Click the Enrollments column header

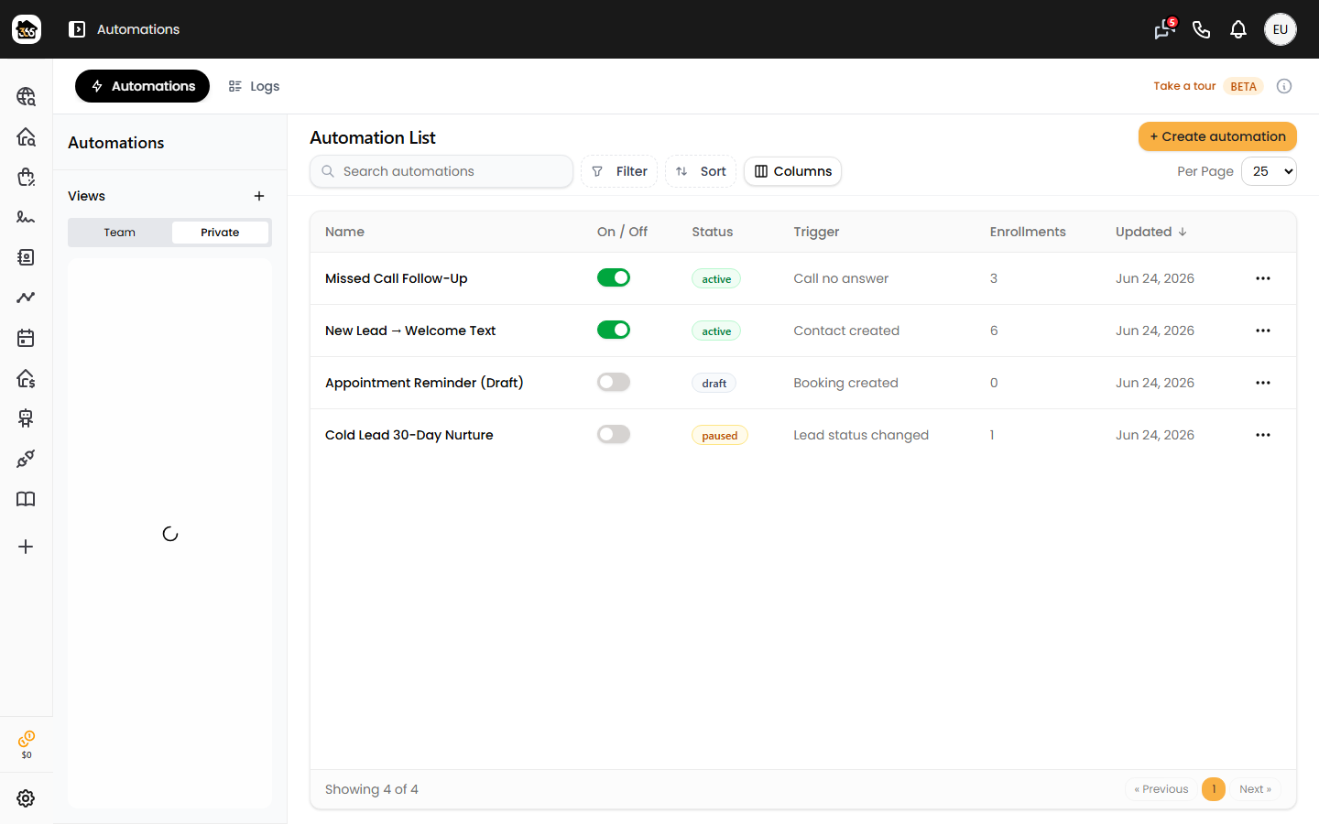[x=1028, y=232]
